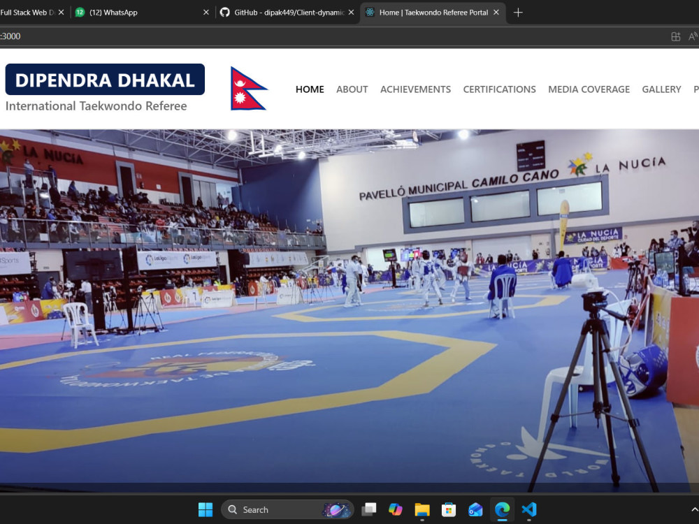Click the taekwondo arena hero image
Image resolution: width=699 pixels, height=524 pixels.
pyautogui.click(x=349, y=311)
